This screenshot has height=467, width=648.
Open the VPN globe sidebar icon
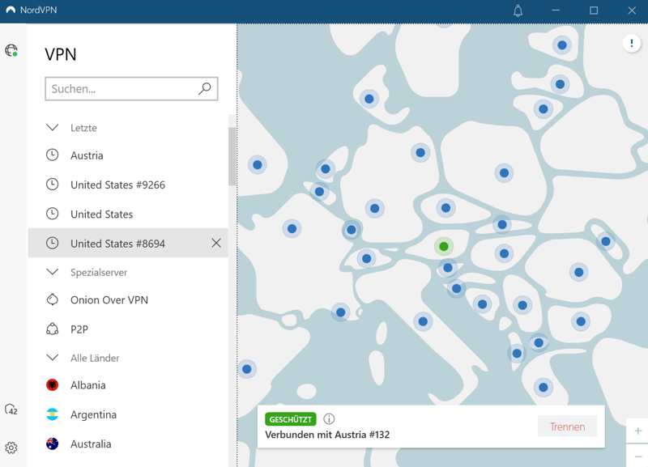pyautogui.click(x=11, y=50)
